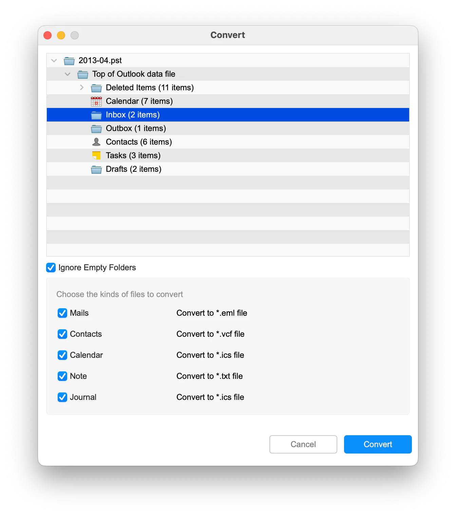Disable the Note checkbox

62,376
